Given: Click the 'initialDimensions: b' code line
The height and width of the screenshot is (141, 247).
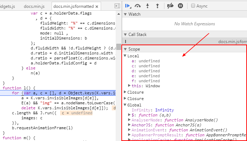Looking at the screenshot, I should tap(64, 38).
